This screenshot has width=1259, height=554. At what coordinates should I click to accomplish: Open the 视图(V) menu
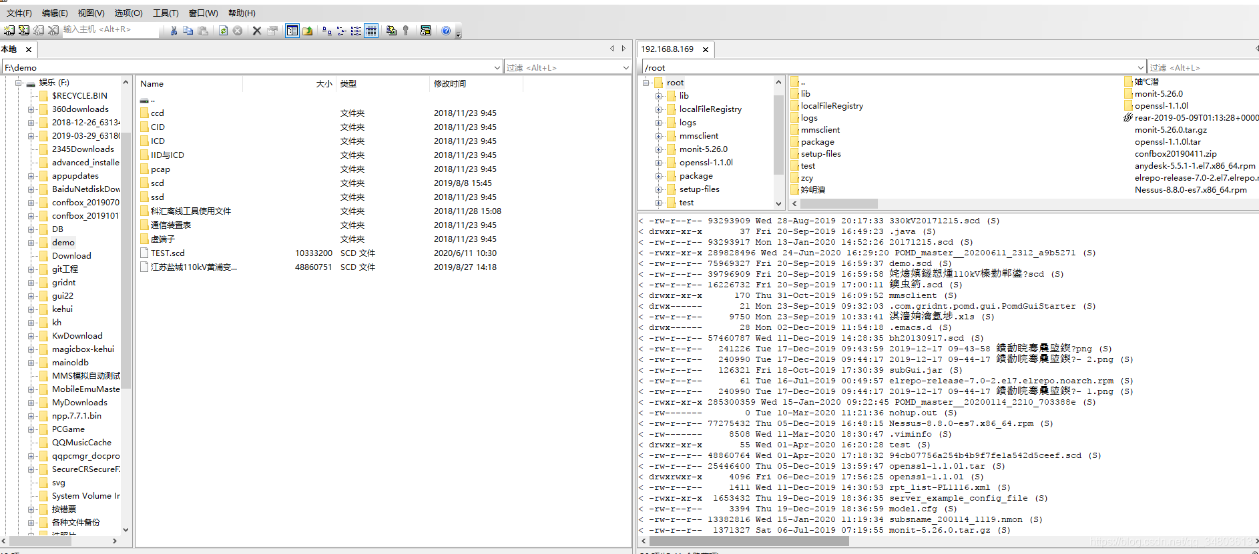click(x=91, y=13)
